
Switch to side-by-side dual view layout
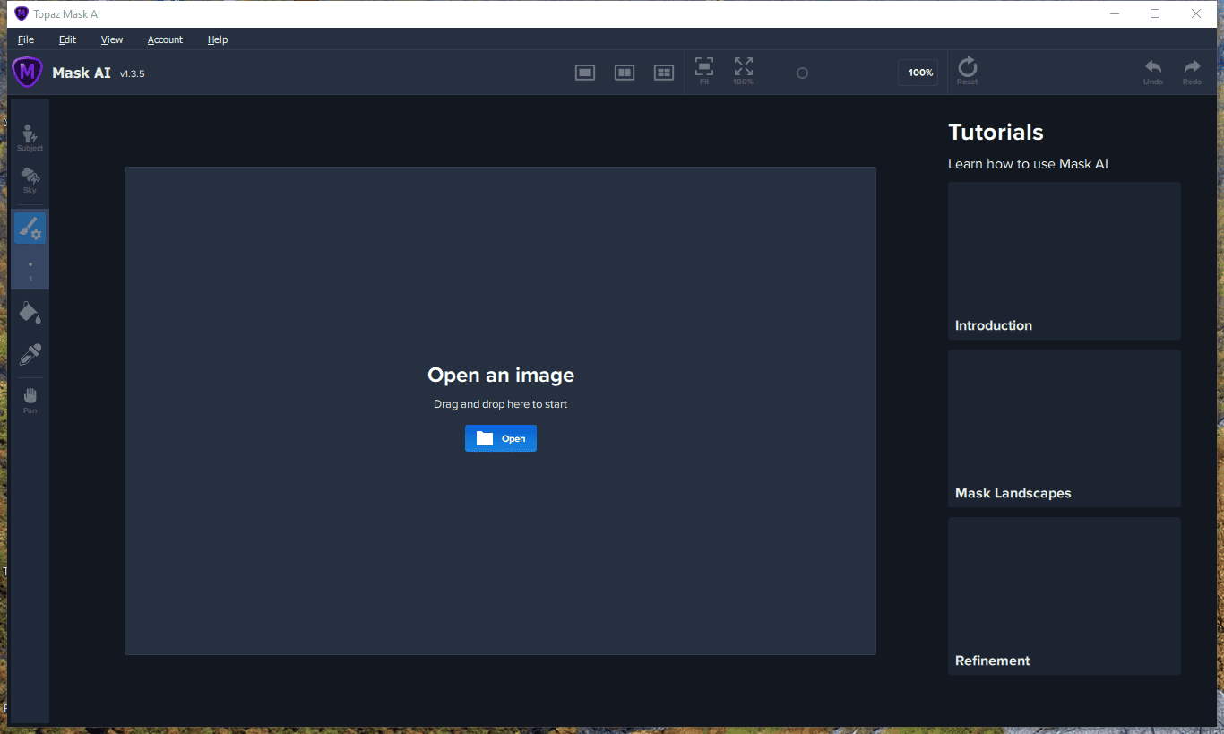(x=625, y=73)
